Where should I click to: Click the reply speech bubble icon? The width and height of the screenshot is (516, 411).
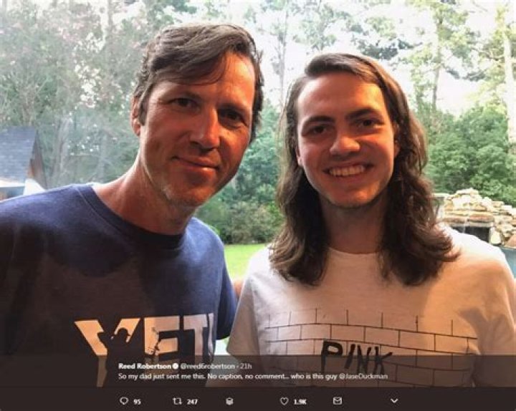pyautogui.click(x=123, y=401)
